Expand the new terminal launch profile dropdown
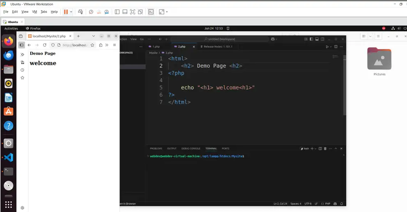The image size is (407, 212). pos(316,148)
